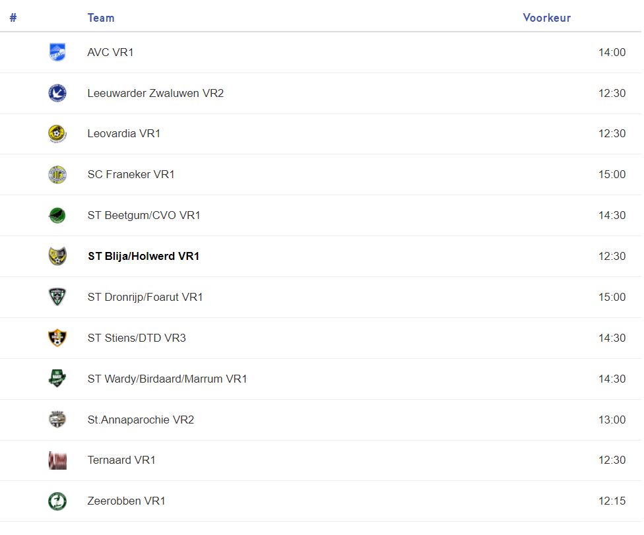Click the ST Dronrijp/Foarut VR1 shield logo
Image resolution: width=644 pixels, height=535 pixels.
[57, 297]
